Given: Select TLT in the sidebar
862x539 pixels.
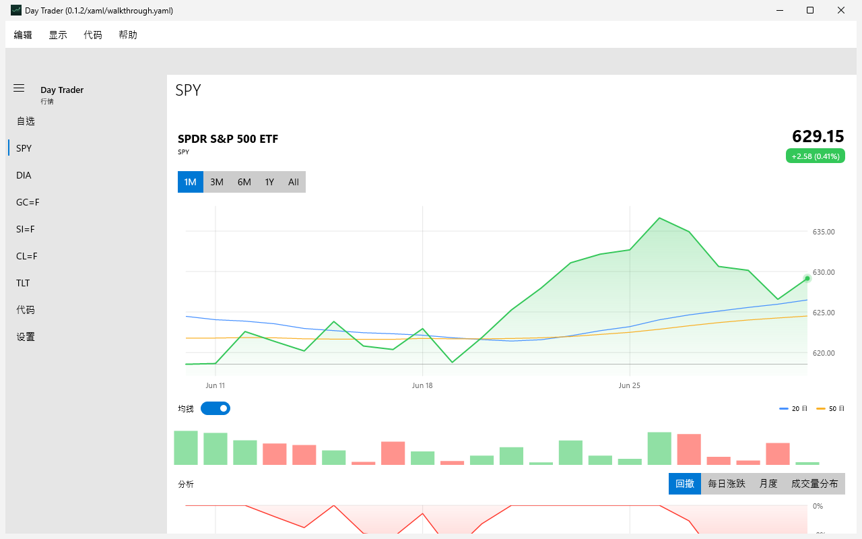Looking at the screenshot, I should pyautogui.click(x=86, y=283).
